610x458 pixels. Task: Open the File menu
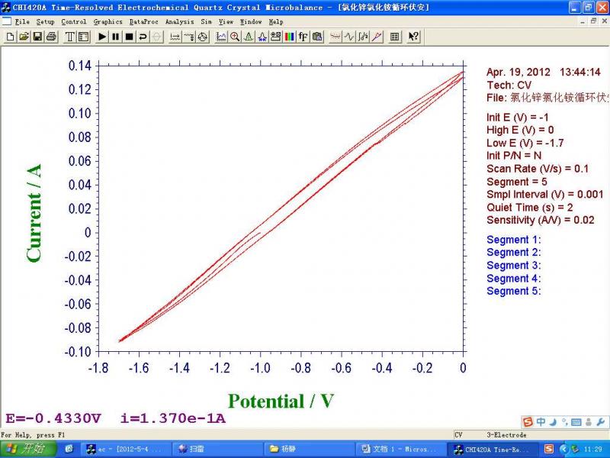coord(22,22)
